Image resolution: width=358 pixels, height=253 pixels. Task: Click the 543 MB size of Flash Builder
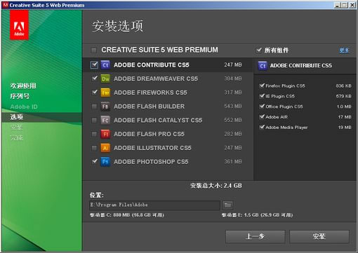tap(233, 107)
